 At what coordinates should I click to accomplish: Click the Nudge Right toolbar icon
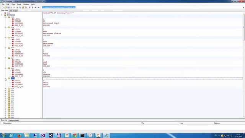coord(38,7)
